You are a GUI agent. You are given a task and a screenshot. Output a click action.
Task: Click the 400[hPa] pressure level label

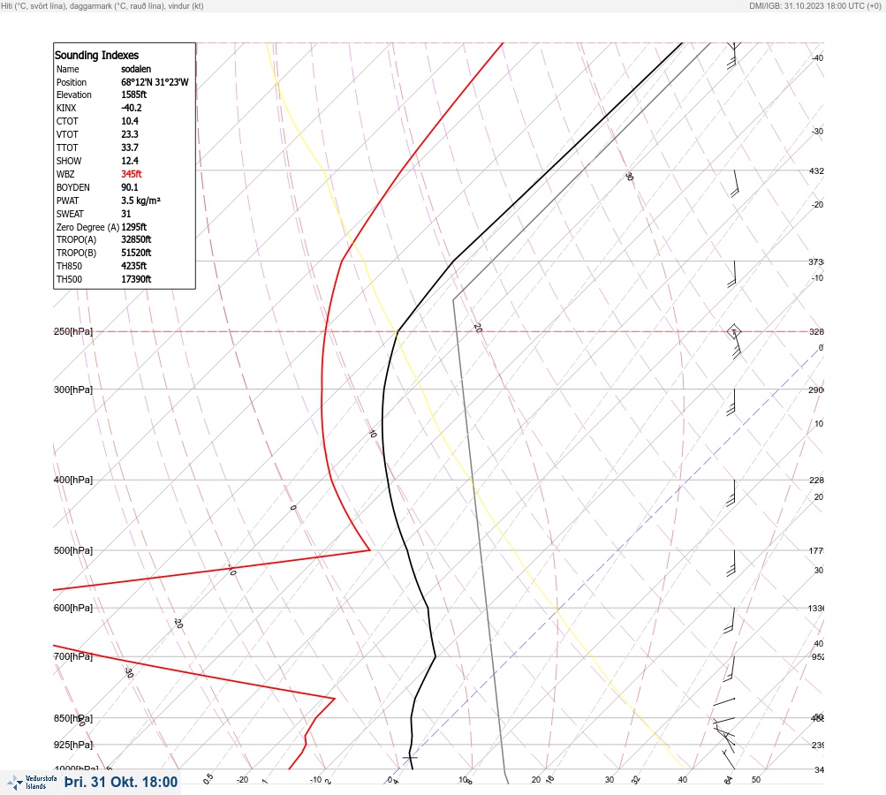[x=73, y=480]
